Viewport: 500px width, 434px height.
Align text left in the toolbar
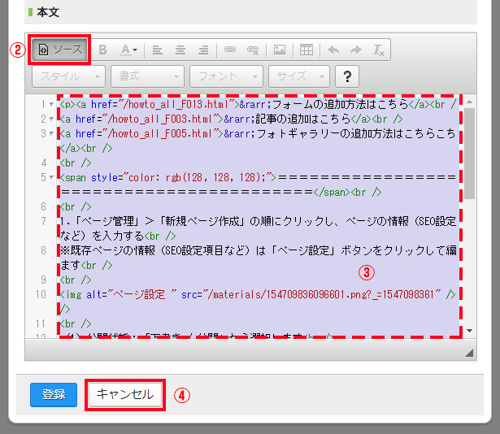click(x=157, y=50)
